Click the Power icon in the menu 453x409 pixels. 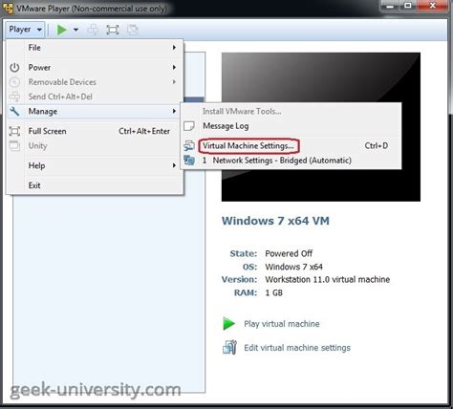pyautogui.click(x=14, y=67)
